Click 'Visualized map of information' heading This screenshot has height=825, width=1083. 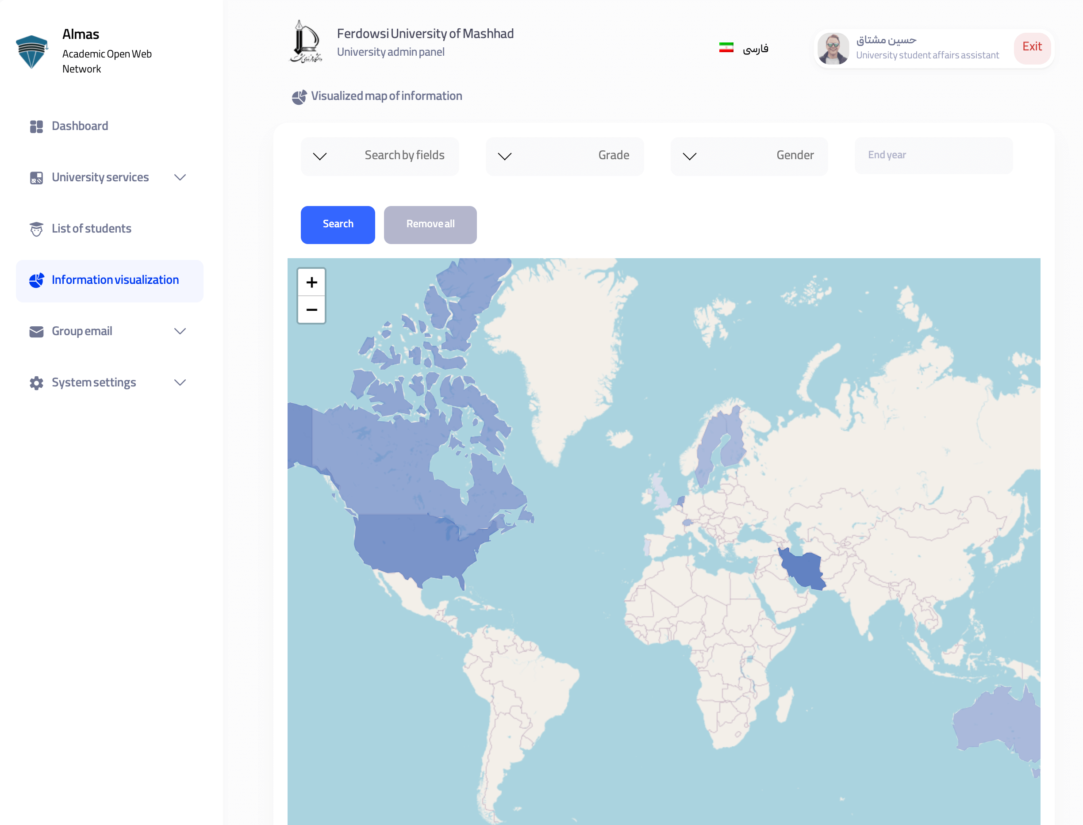pyautogui.click(x=387, y=96)
